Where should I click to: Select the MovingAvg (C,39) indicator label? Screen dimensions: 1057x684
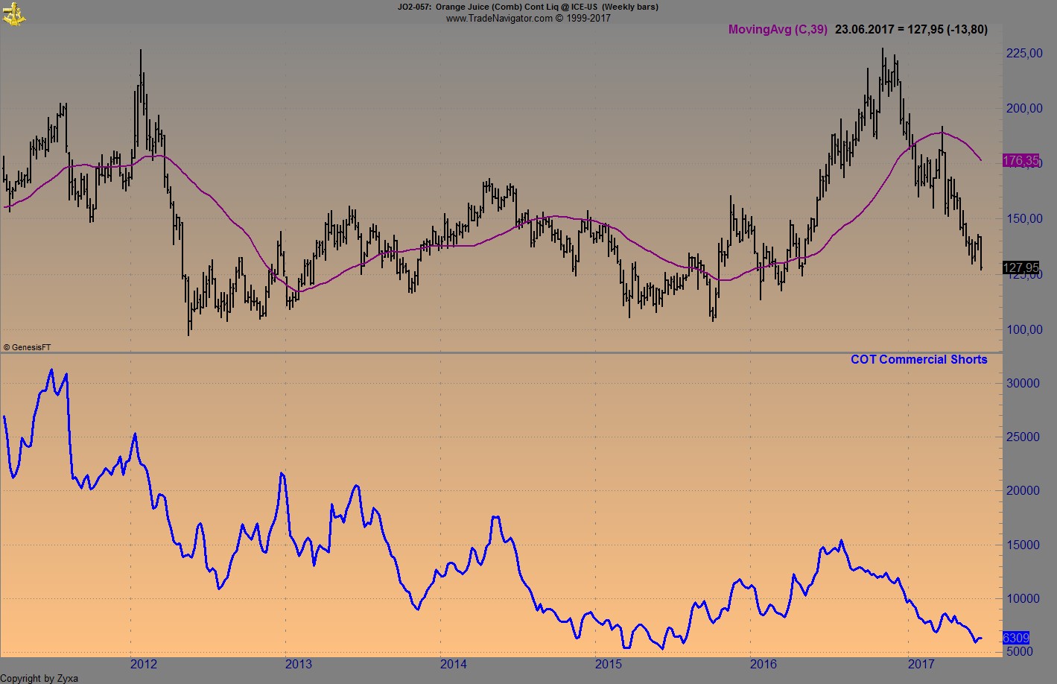(x=777, y=29)
